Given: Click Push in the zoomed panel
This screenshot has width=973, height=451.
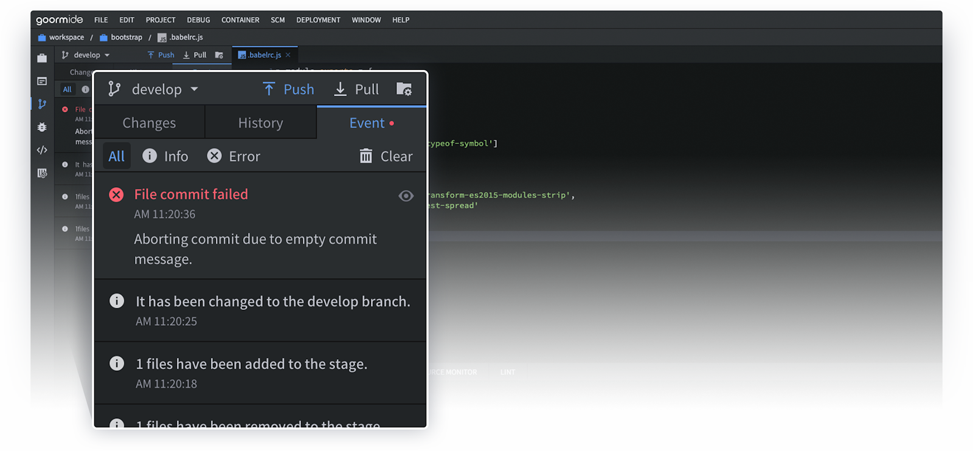Looking at the screenshot, I should click(x=288, y=89).
